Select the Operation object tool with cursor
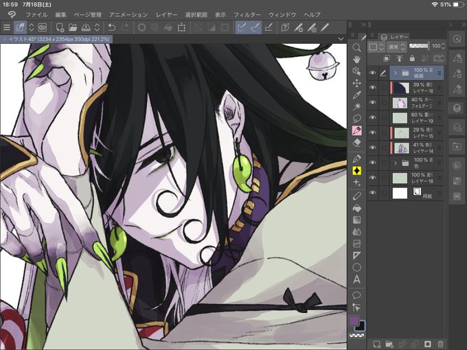Viewport: 467px width, 350px height. (x=356, y=71)
